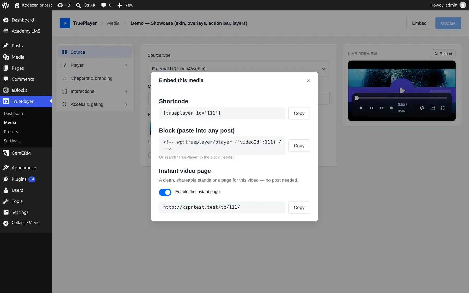Click the shortcode text field
469x293 pixels.
(x=222, y=113)
